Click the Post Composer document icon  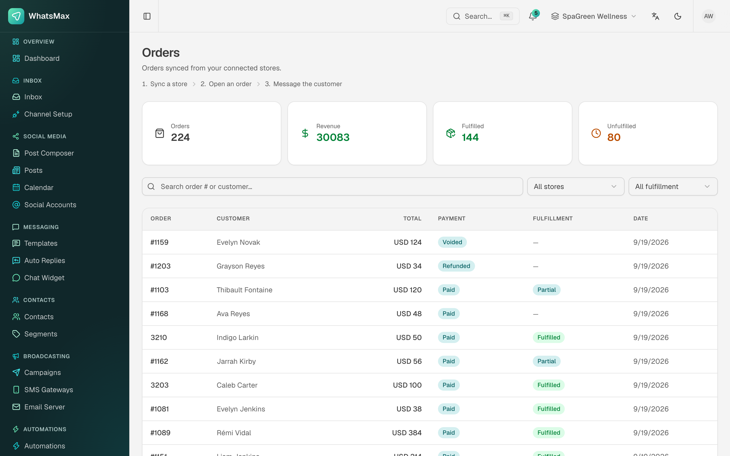16,153
